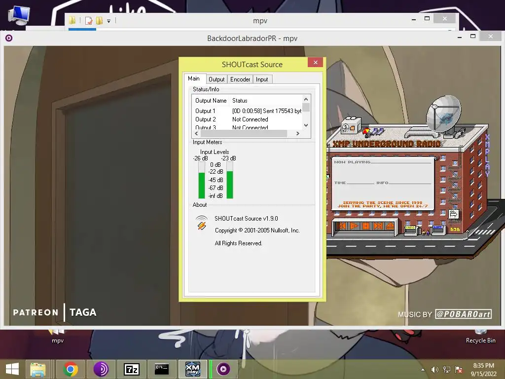
Task: Switch to the Output tab in SHOUTcast Source
Action: coord(216,79)
